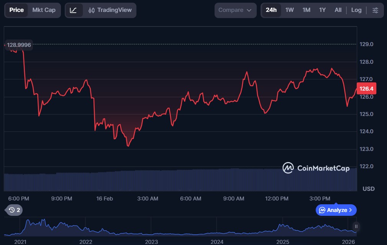Show All time price history

338,10
